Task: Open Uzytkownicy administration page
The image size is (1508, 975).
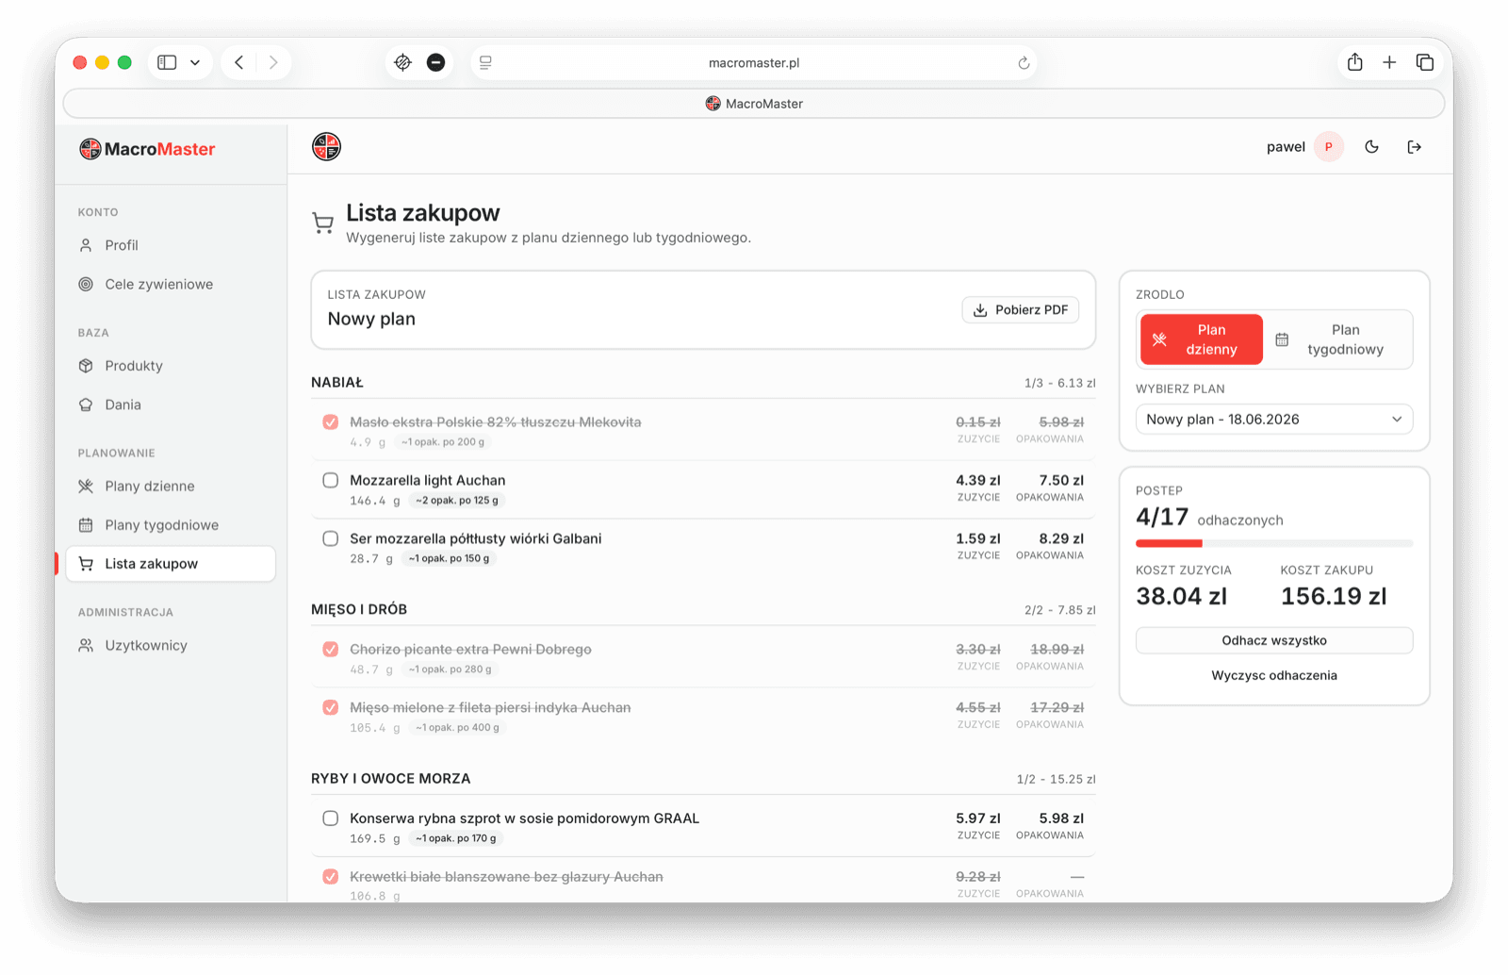Action: pyautogui.click(x=171, y=646)
